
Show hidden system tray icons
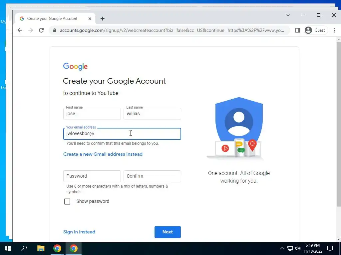tap(282, 248)
